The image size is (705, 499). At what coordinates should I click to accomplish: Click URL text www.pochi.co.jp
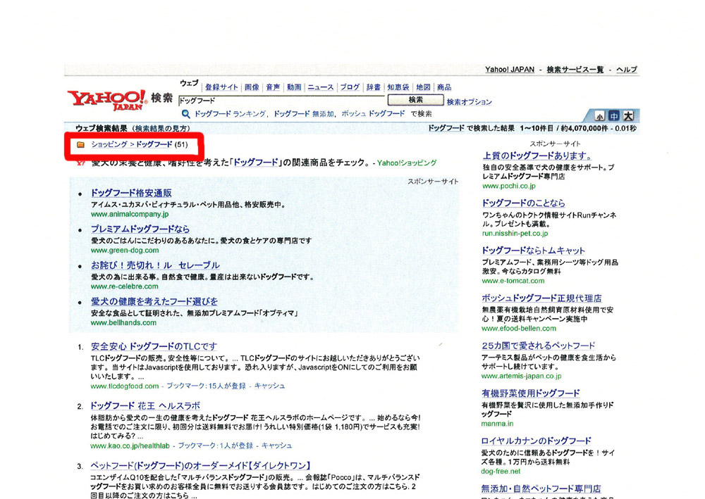tap(509, 186)
